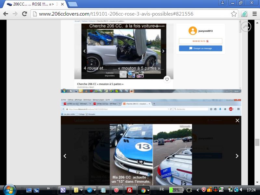Focus the address bar with the 206cclovers URL
This screenshot has width=260, height=195.
[x=131, y=14]
